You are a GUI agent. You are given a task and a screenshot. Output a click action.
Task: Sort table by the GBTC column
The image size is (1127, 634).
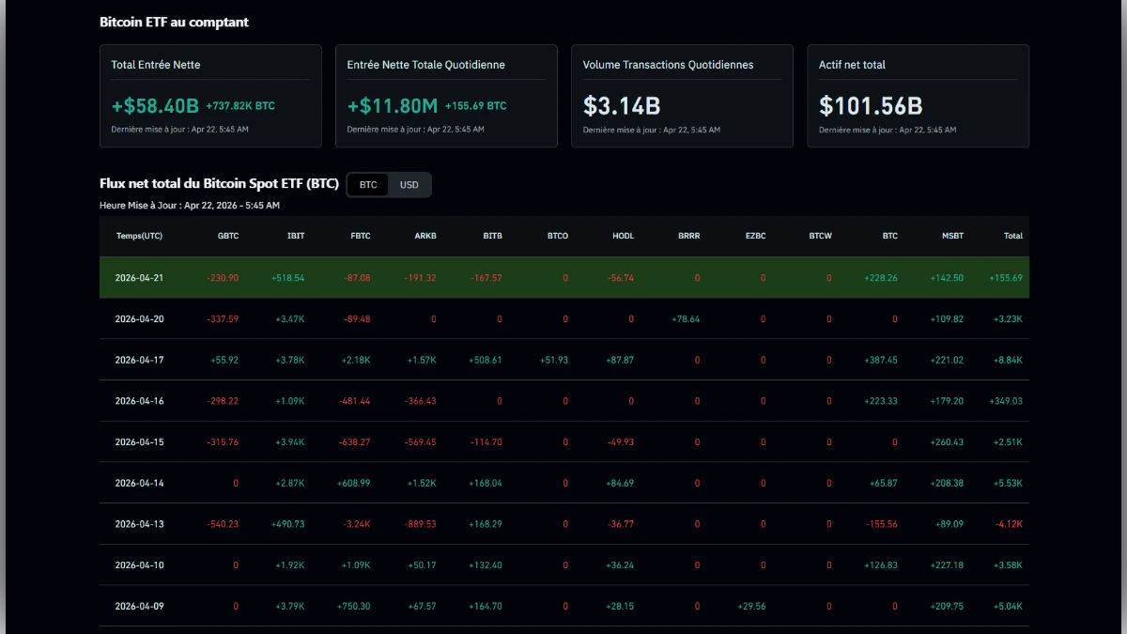[227, 236]
